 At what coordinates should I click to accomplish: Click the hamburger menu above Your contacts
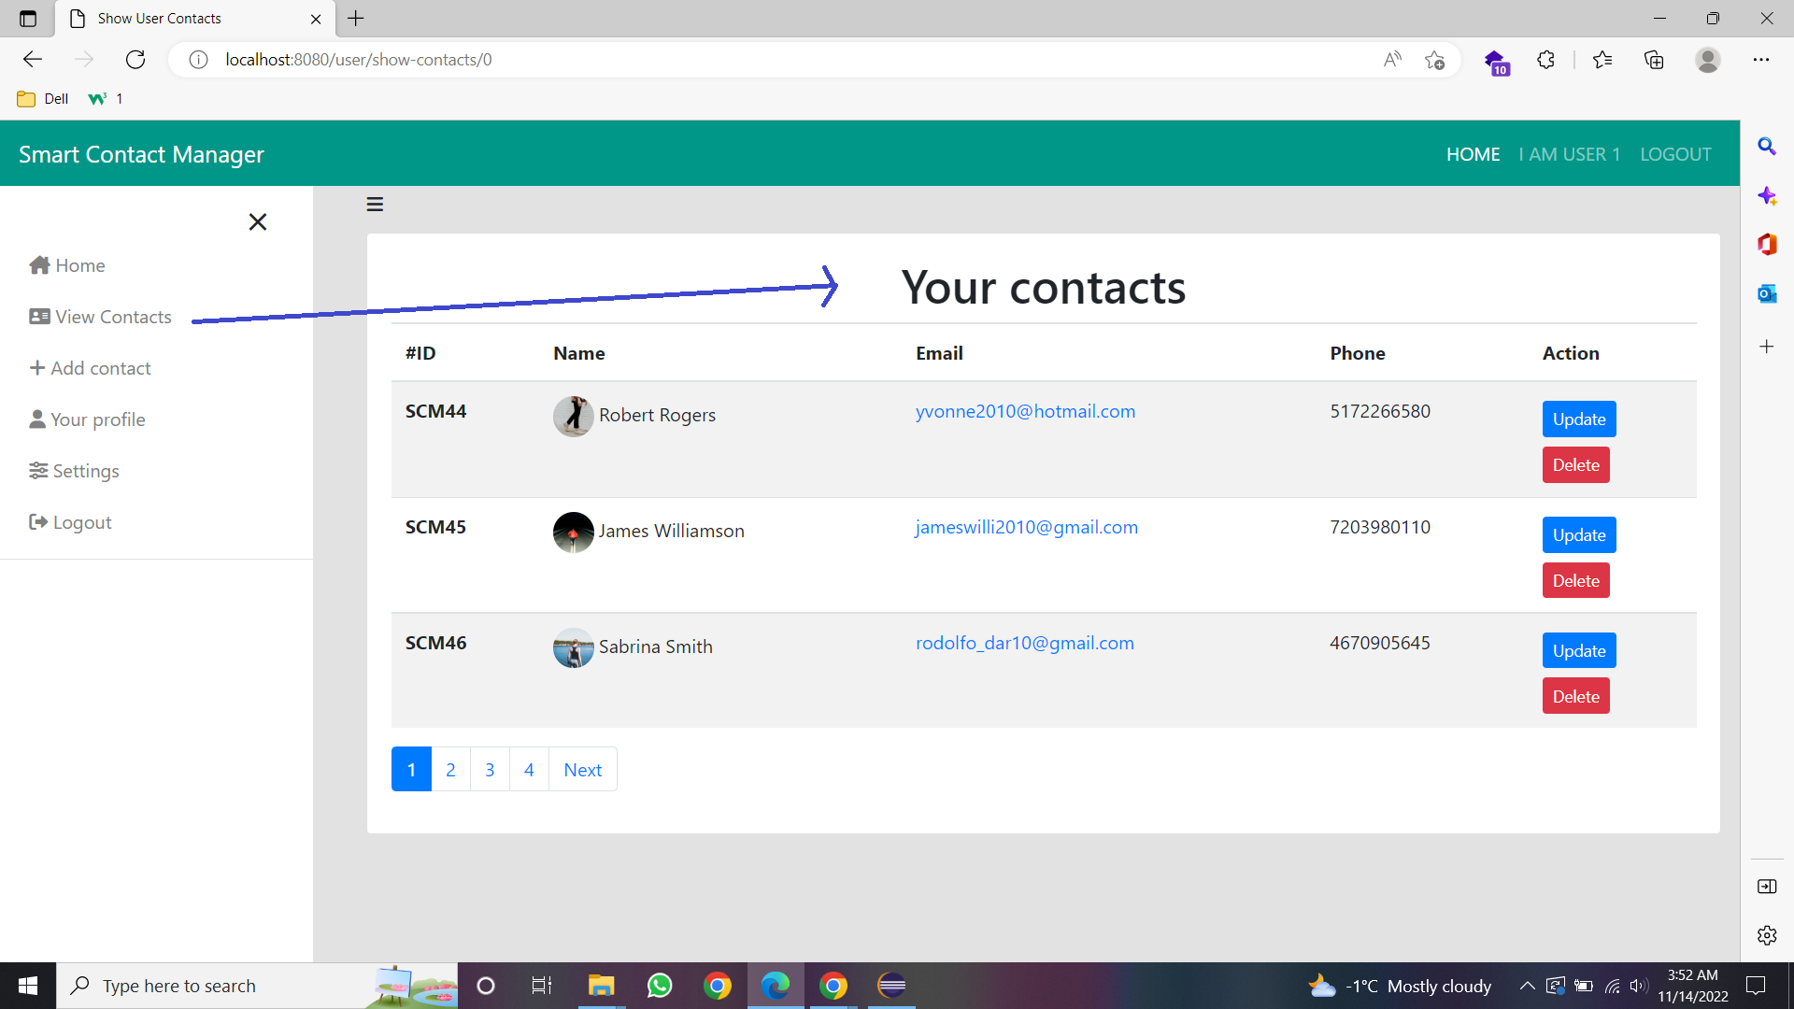[x=375, y=204]
